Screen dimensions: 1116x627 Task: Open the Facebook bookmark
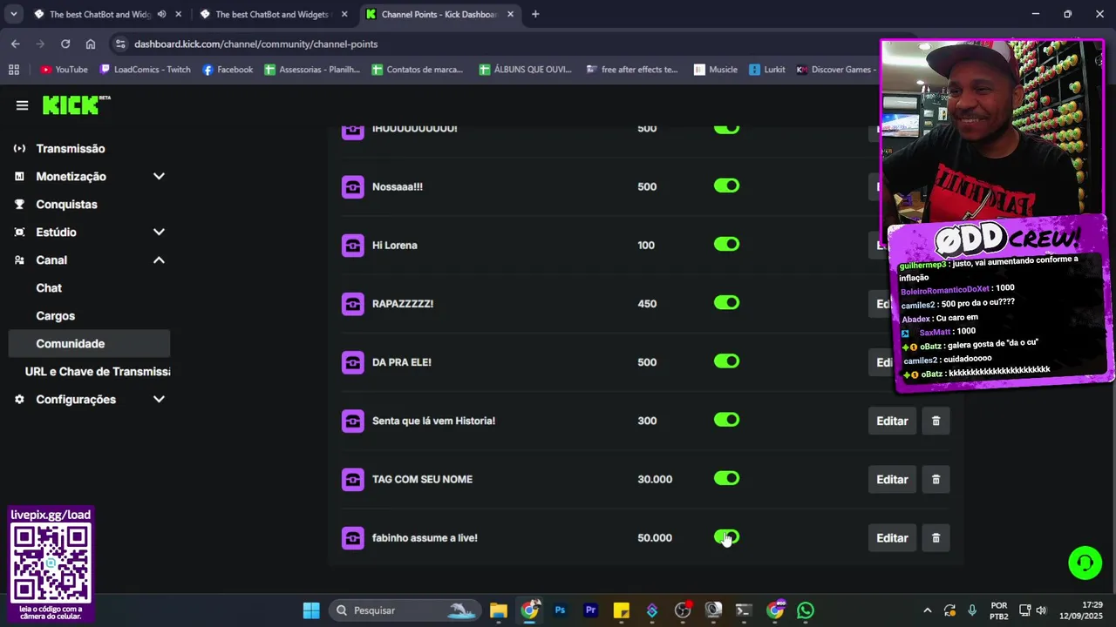click(x=228, y=70)
